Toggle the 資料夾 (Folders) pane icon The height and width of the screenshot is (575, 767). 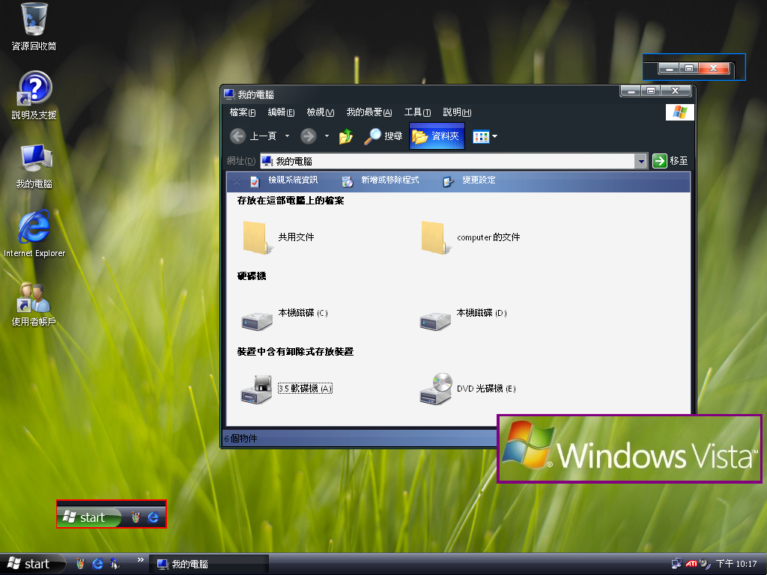pos(437,136)
